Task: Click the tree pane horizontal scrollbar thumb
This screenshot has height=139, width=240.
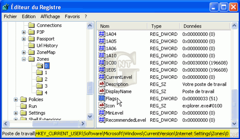Action: click(x=56, y=124)
